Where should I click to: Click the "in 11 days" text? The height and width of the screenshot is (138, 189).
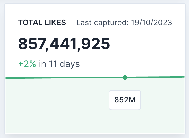59,64
